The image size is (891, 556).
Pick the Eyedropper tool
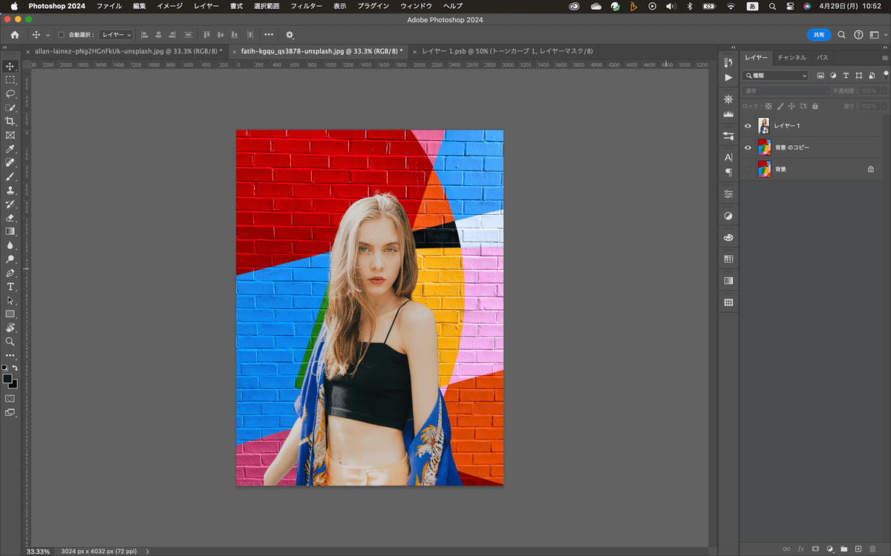[x=10, y=149]
